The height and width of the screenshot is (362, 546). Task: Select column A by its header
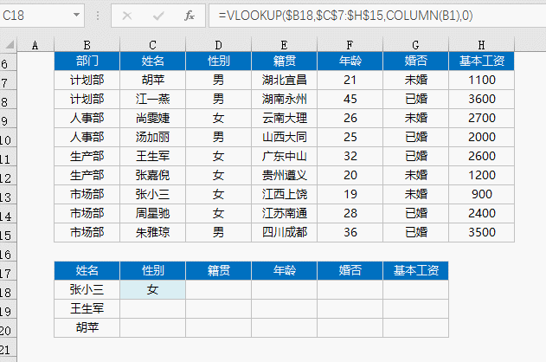pos(35,45)
